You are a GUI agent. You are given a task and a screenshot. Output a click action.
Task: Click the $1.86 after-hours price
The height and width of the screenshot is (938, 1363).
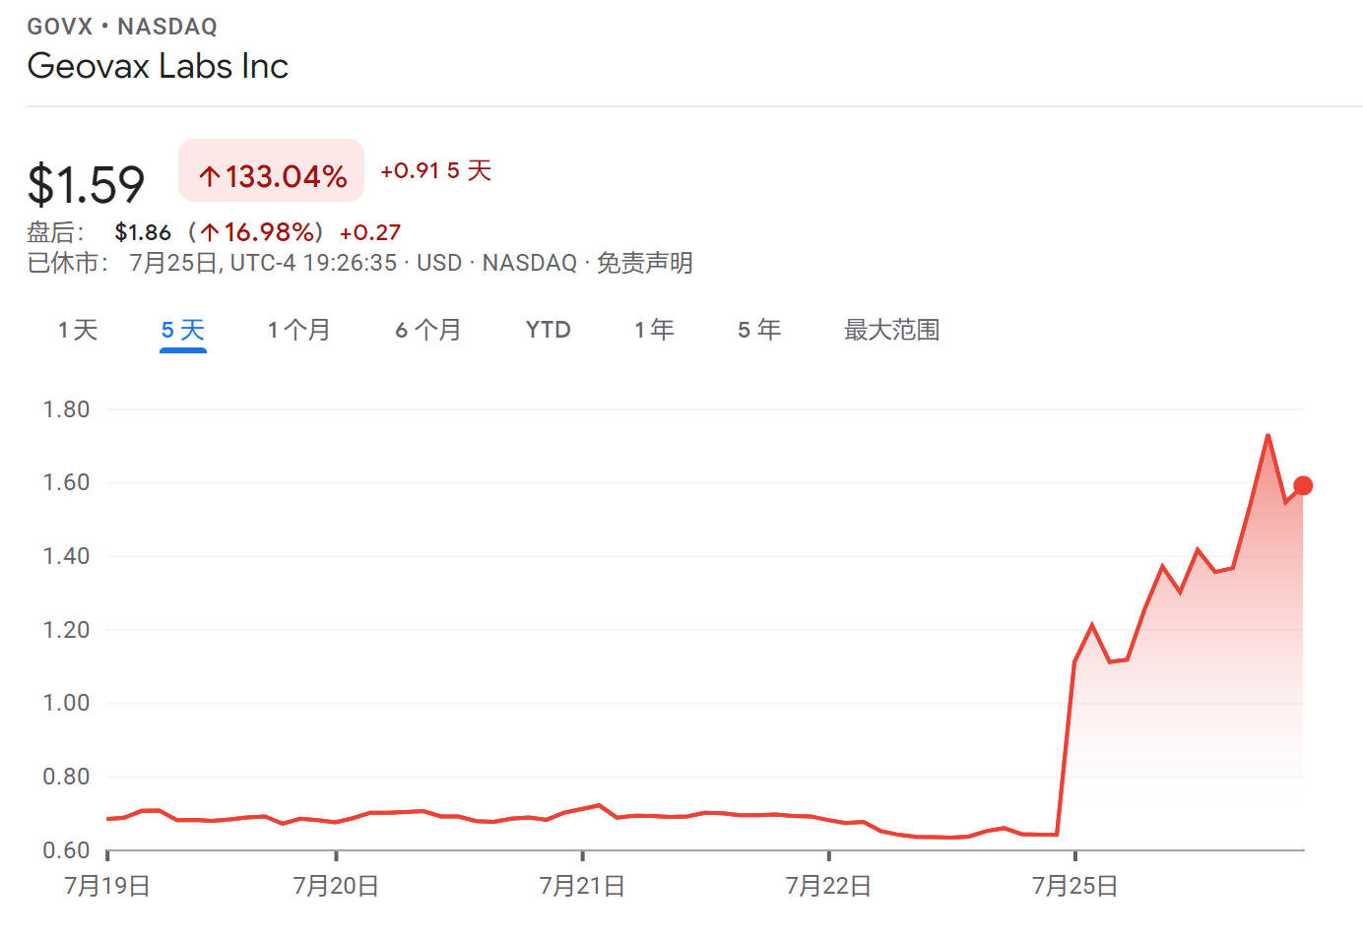(x=143, y=232)
